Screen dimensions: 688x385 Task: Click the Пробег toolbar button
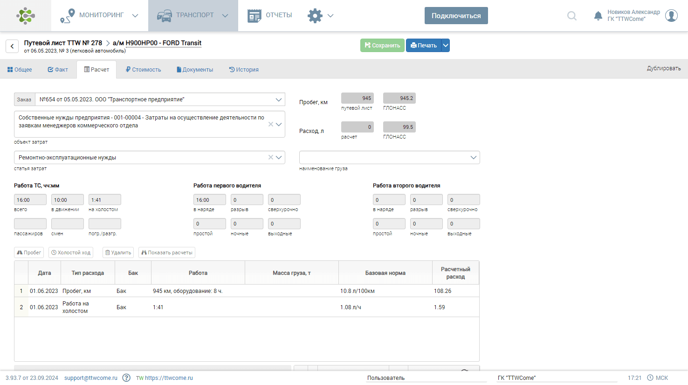pyautogui.click(x=29, y=252)
